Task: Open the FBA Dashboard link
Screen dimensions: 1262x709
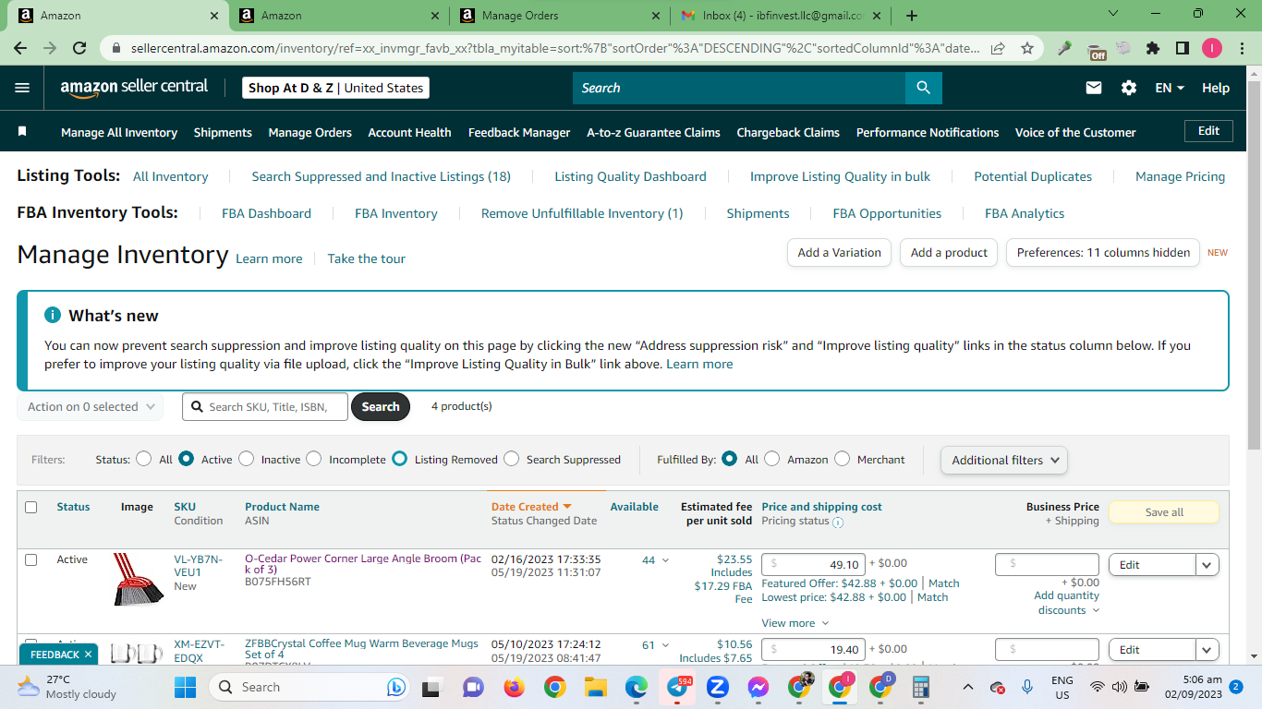Action: click(266, 213)
